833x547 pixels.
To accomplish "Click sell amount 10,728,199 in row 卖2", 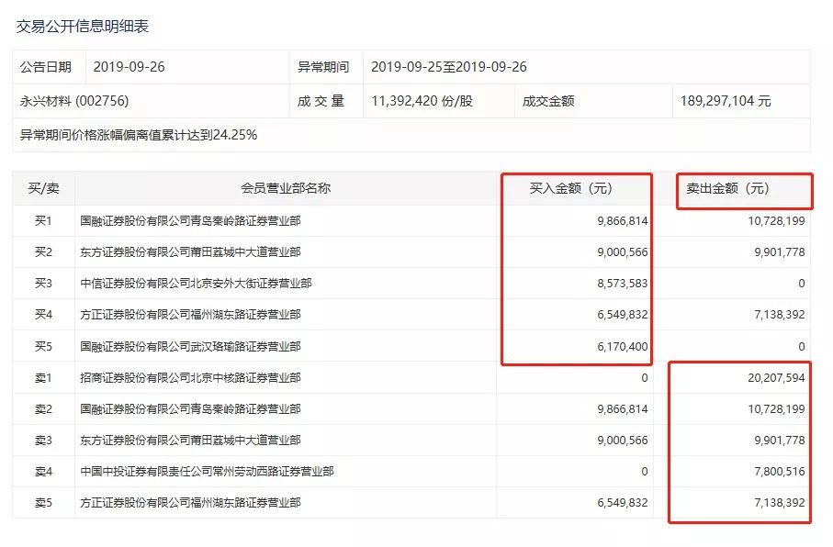I will (x=777, y=409).
